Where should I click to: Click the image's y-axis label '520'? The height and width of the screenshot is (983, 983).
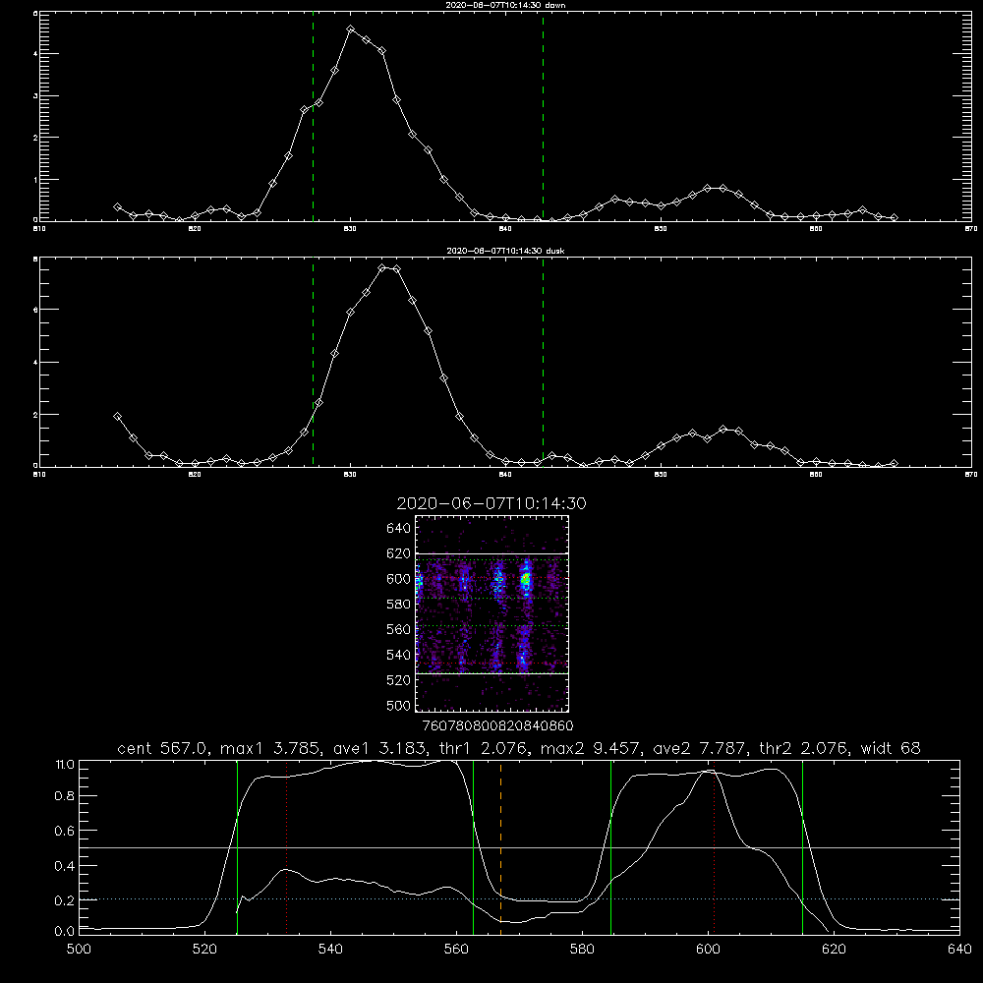pos(398,680)
